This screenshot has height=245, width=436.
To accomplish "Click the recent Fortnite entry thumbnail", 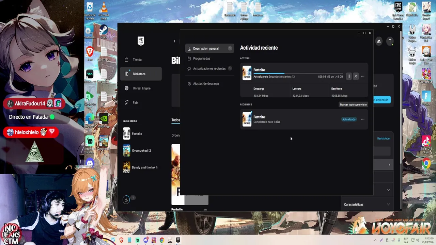I will point(247,119).
